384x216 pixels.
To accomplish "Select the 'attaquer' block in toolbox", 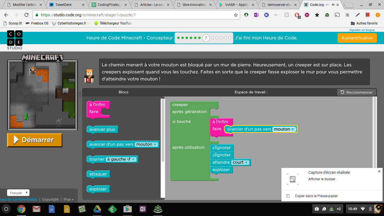I will click(x=98, y=174).
